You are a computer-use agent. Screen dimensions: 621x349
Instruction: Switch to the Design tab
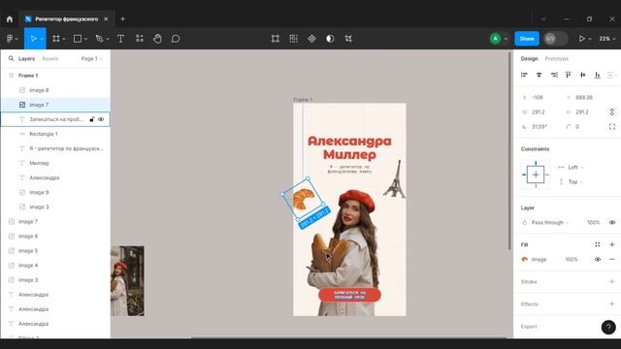point(529,58)
